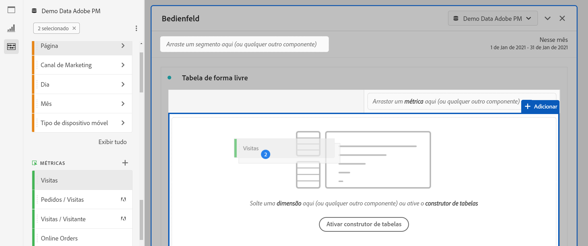588x246 pixels.
Task: Click the segment drop zone field
Action: click(x=244, y=44)
